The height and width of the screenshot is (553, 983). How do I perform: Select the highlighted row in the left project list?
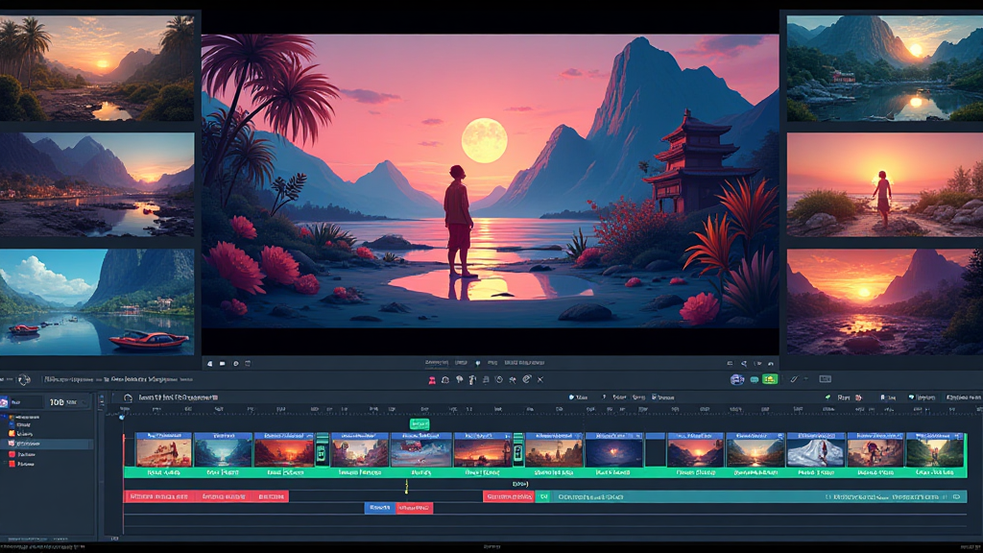click(48, 445)
